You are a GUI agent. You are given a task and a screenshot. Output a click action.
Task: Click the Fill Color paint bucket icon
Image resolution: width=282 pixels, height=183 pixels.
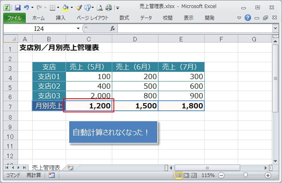coord(65,8)
